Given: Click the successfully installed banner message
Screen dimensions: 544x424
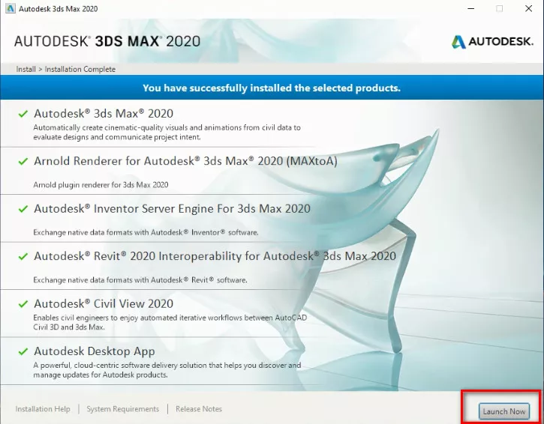Looking at the screenshot, I should 272,88.
